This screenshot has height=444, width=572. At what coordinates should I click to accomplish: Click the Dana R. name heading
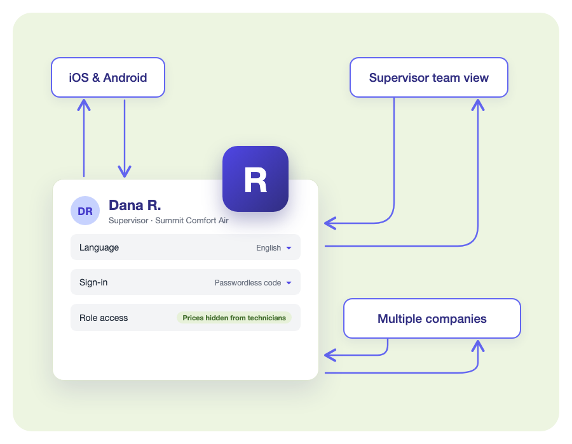pyautogui.click(x=135, y=206)
